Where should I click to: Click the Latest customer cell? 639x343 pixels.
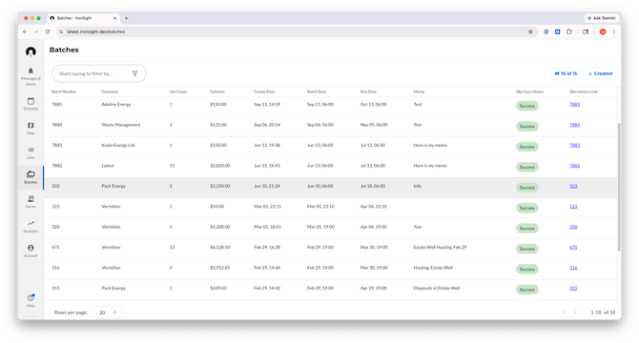click(108, 166)
